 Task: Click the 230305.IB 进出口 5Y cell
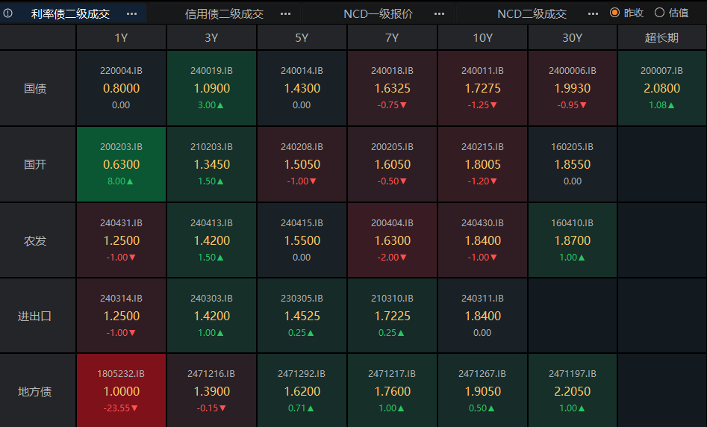302,316
